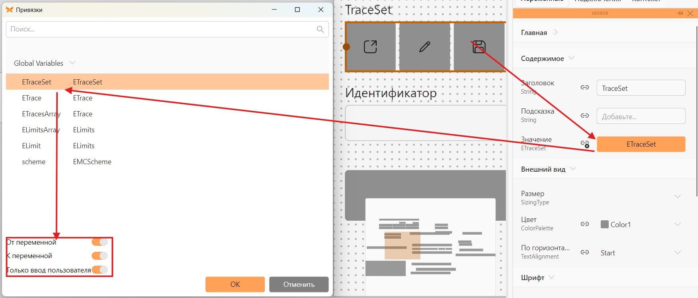The width and height of the screenshot is (698, 298).
Task: Select the scheme EMCScheme variable row
Action: coord(167,162)
